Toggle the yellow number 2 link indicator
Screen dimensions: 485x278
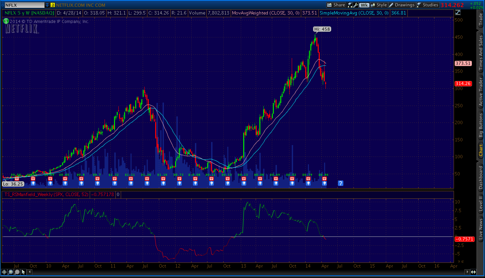pyautogui.click(x=53, y=5)
